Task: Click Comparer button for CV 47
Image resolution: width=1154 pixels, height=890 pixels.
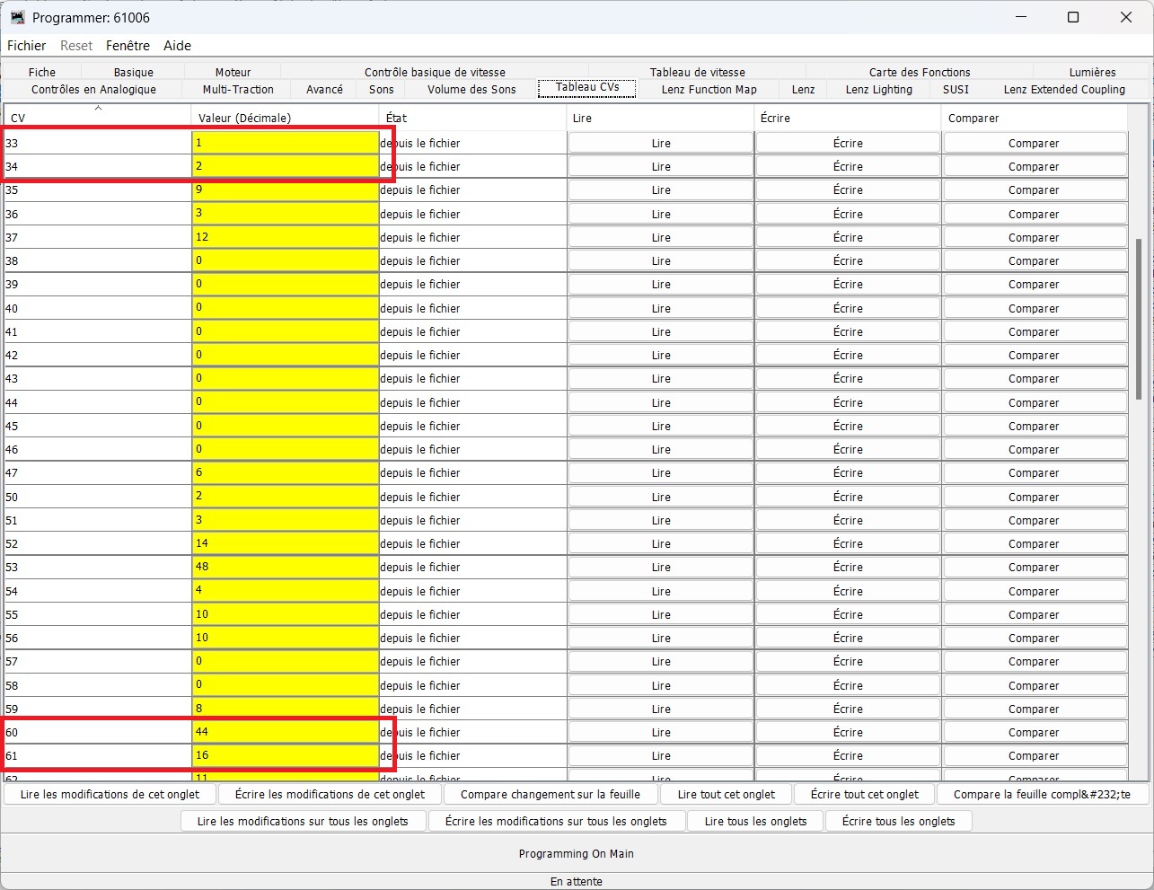Action: [1034, 472]
